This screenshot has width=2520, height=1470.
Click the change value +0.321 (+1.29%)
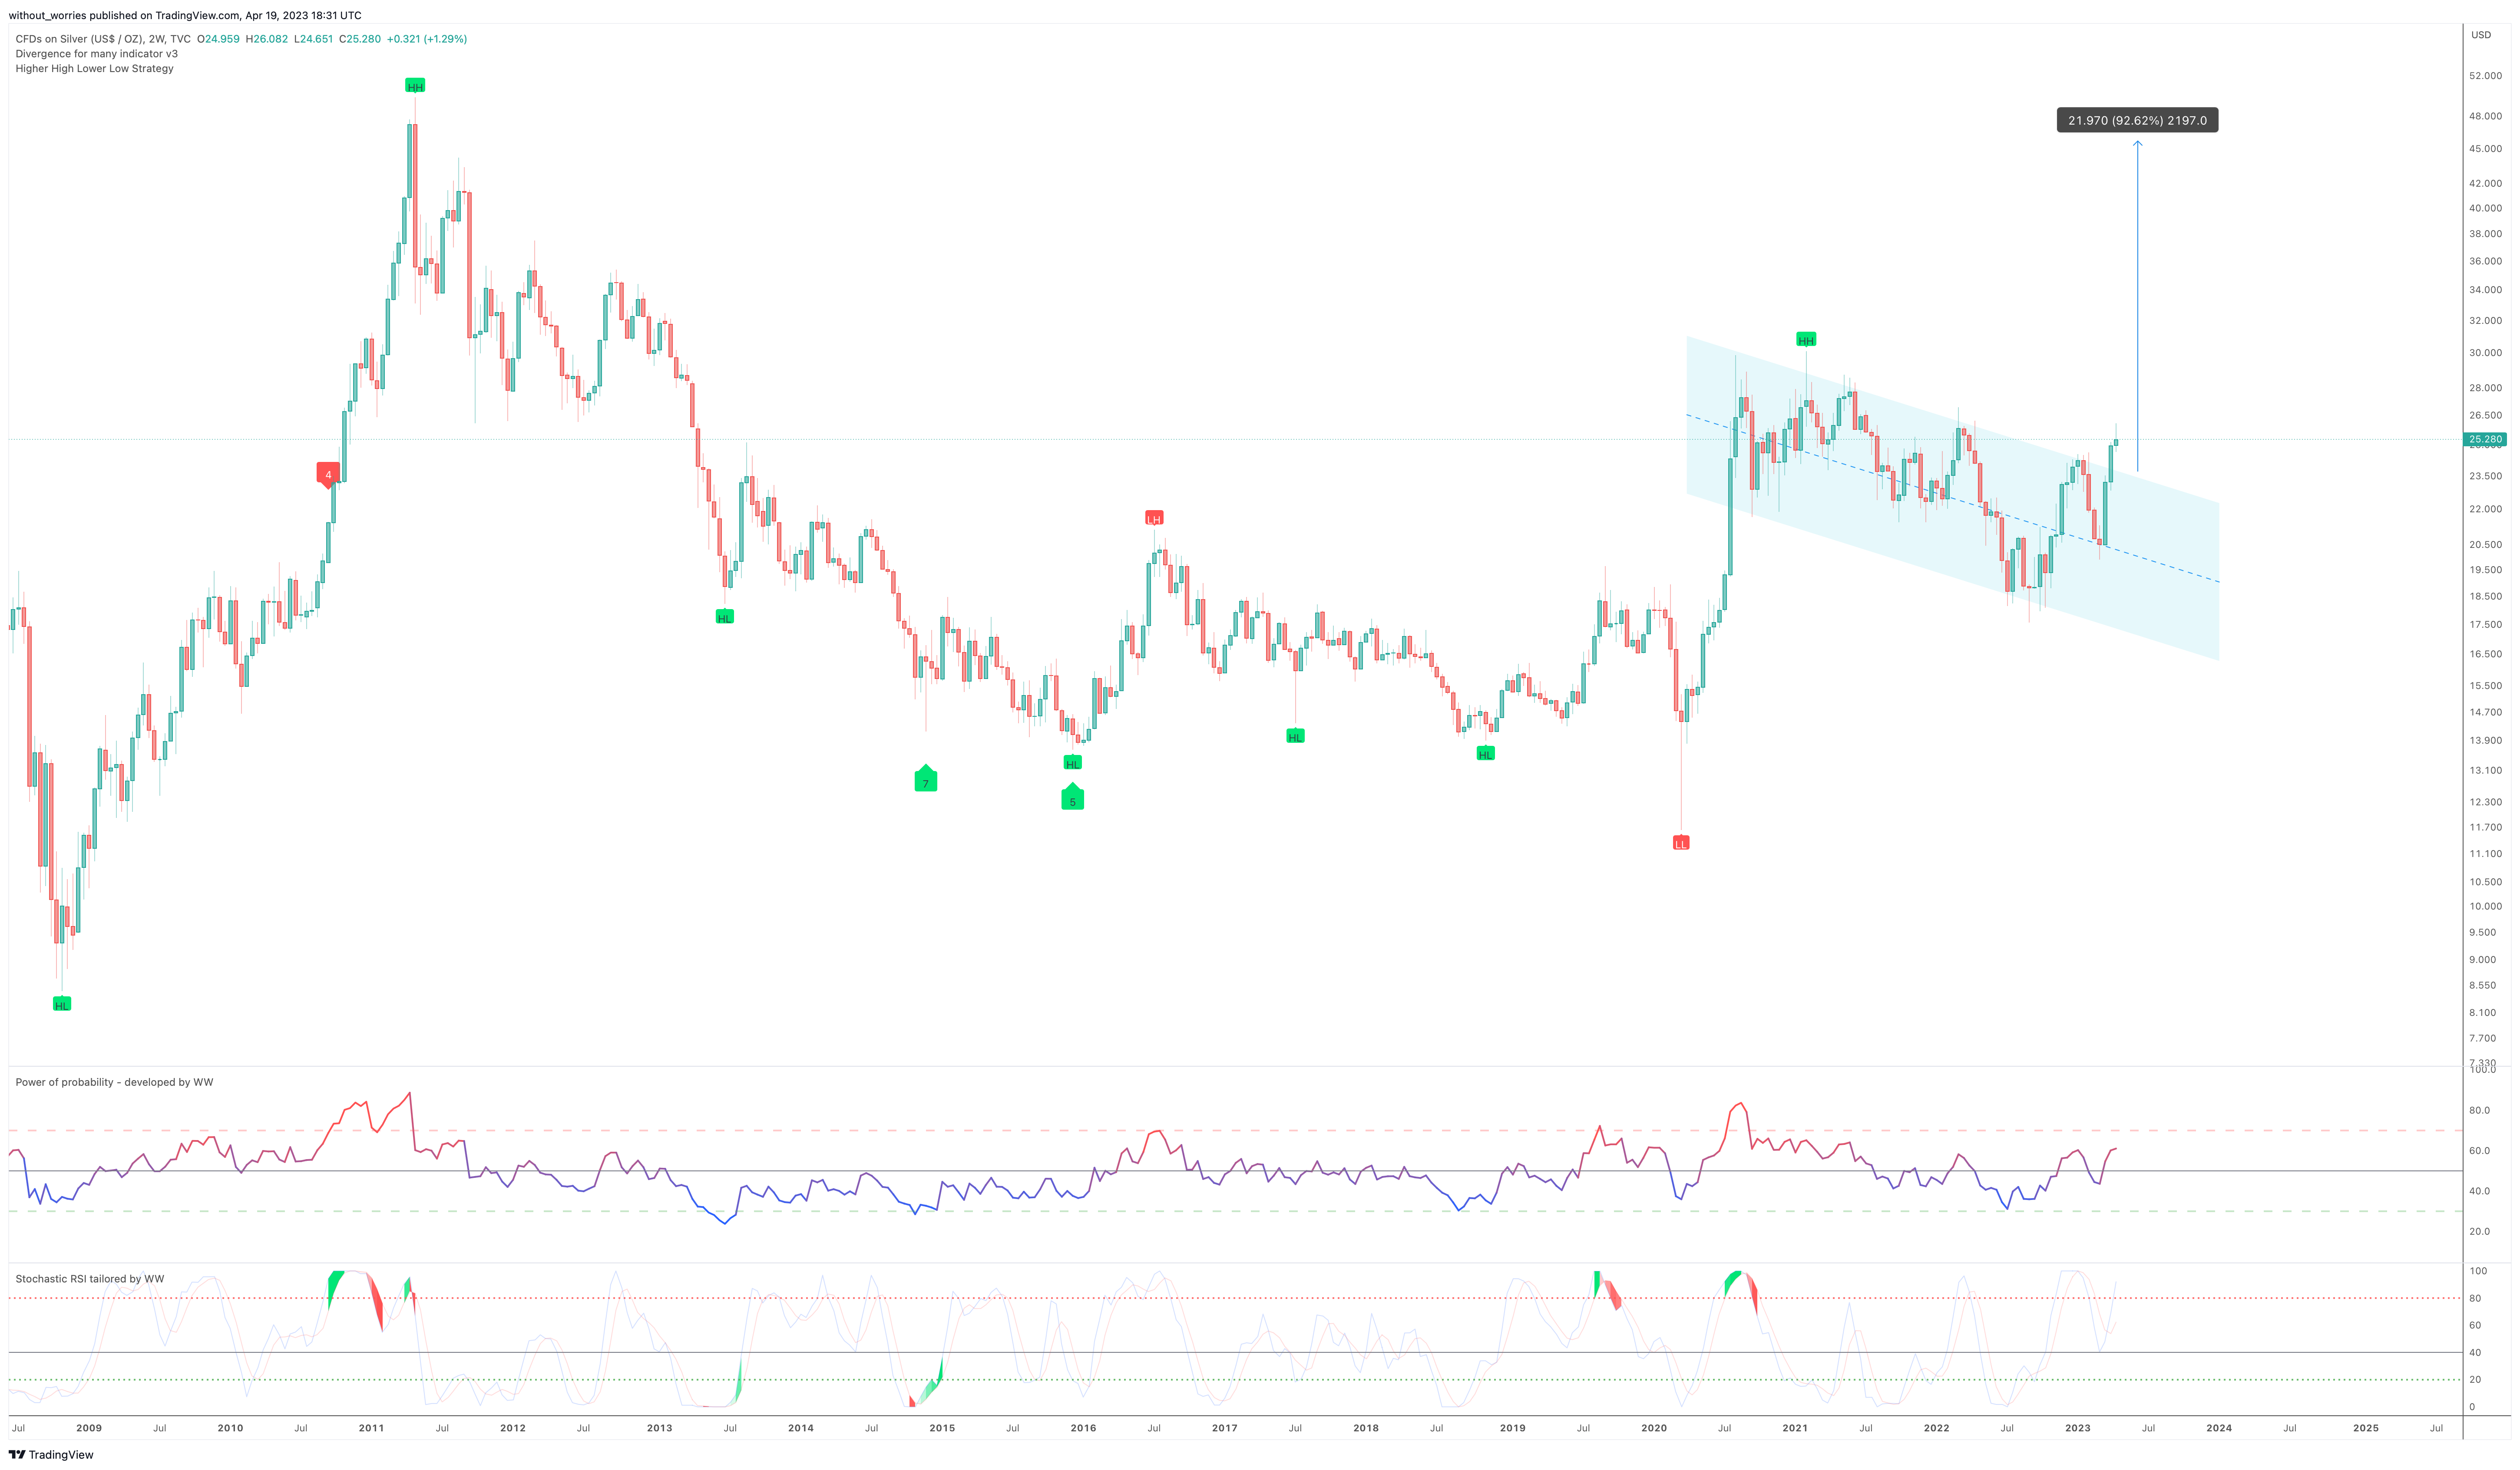427,39
